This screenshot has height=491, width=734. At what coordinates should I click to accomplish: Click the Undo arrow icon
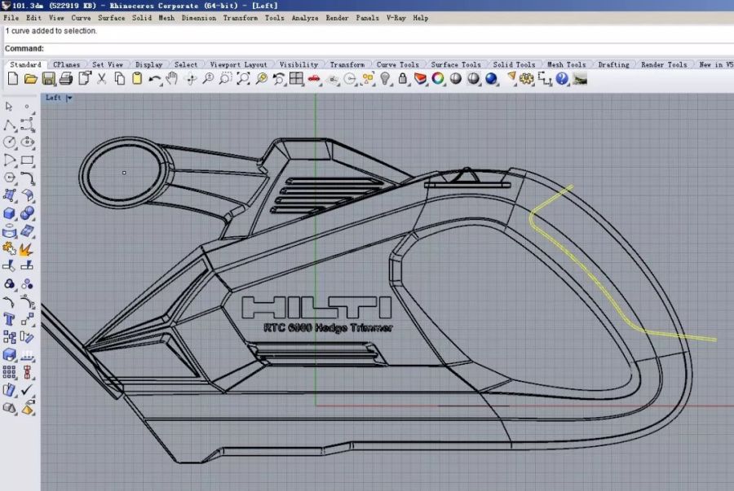(155, 79)
